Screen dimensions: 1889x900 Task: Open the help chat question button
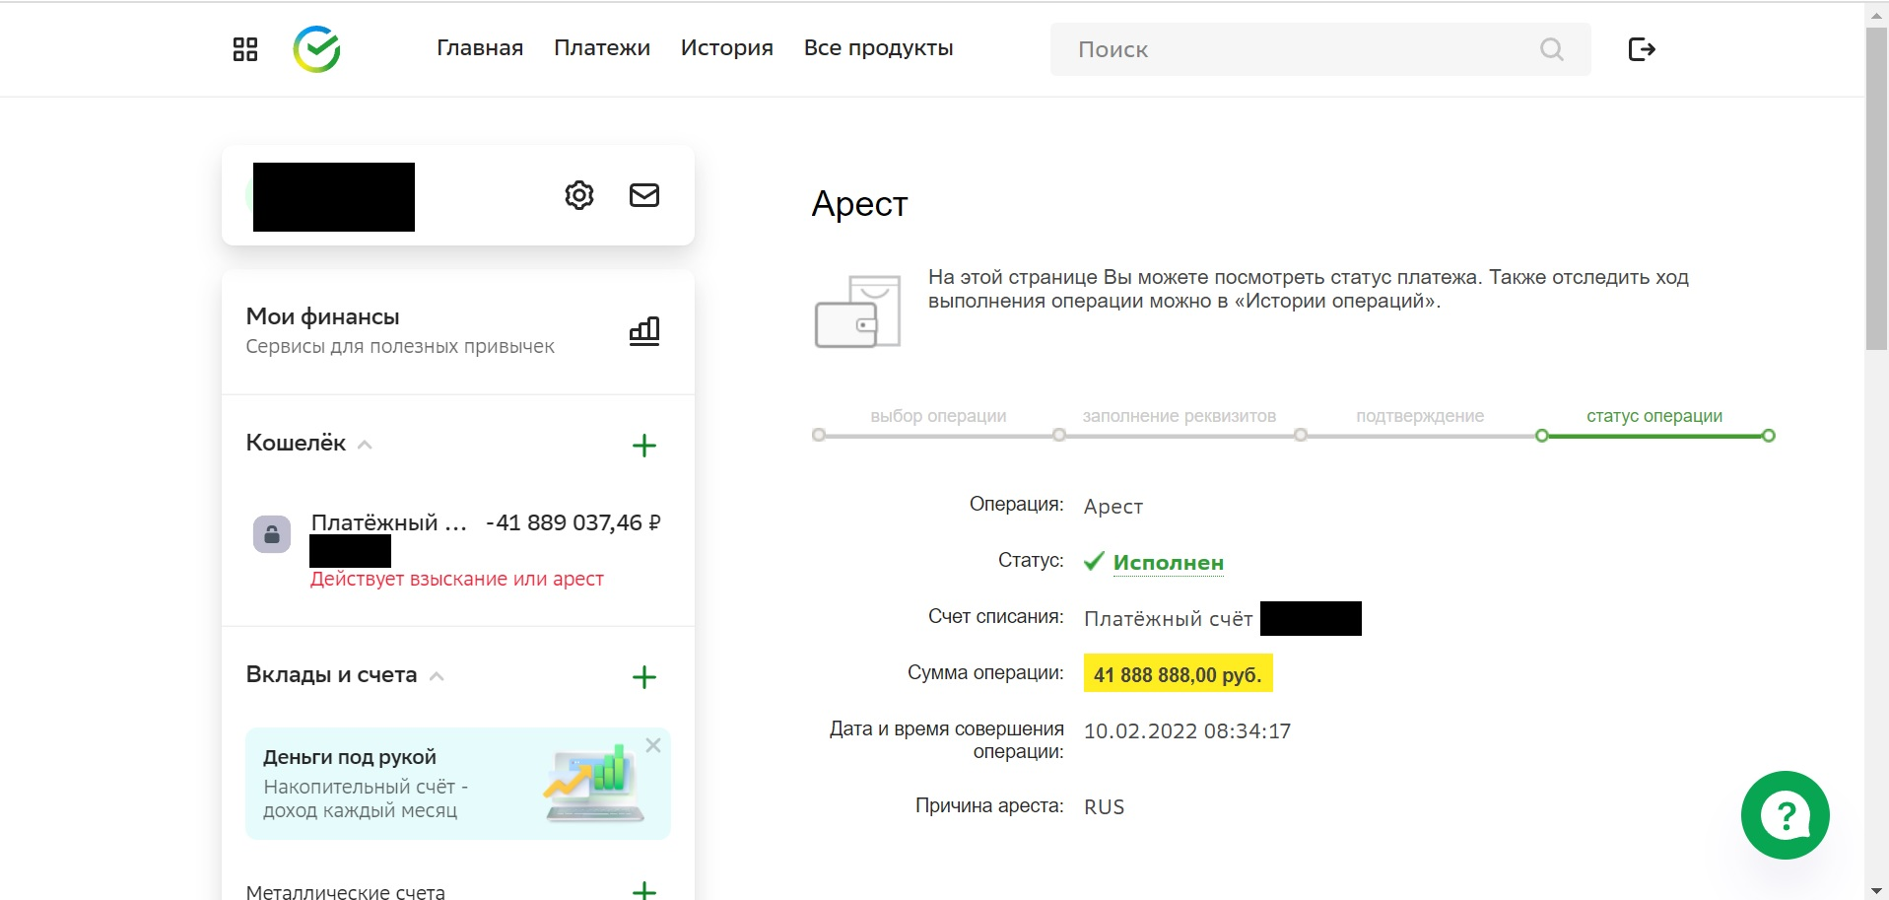tap(1785, 815)
